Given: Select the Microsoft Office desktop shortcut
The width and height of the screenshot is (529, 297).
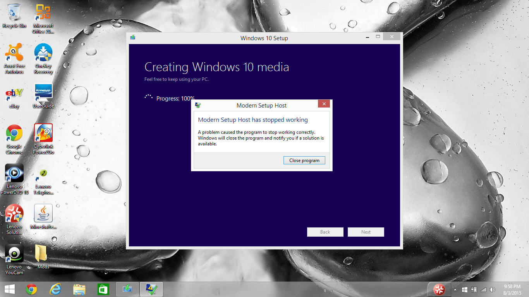Looking at the screenshot, I should 43,19.
